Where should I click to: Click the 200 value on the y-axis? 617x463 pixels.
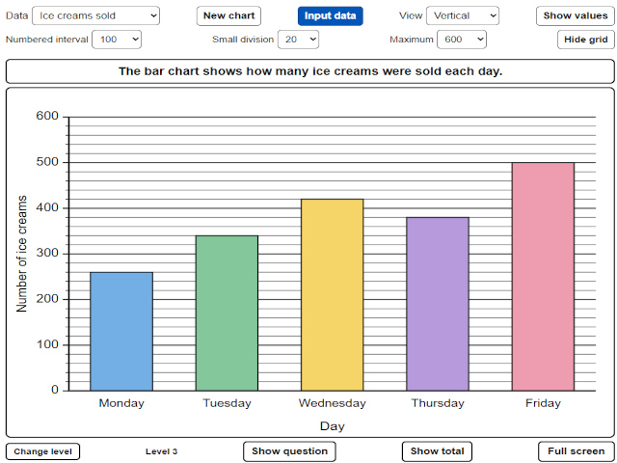pyautogui.click(x=47, y=299)
